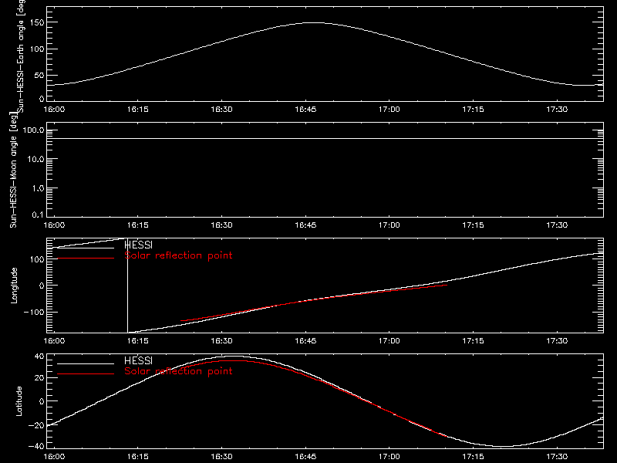
Task: Click peak of Sun-HESSI-Earth angle curve
Action: (x=314, y=23)
